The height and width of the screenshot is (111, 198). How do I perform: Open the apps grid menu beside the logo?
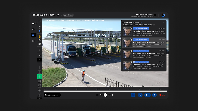[58, 15]
